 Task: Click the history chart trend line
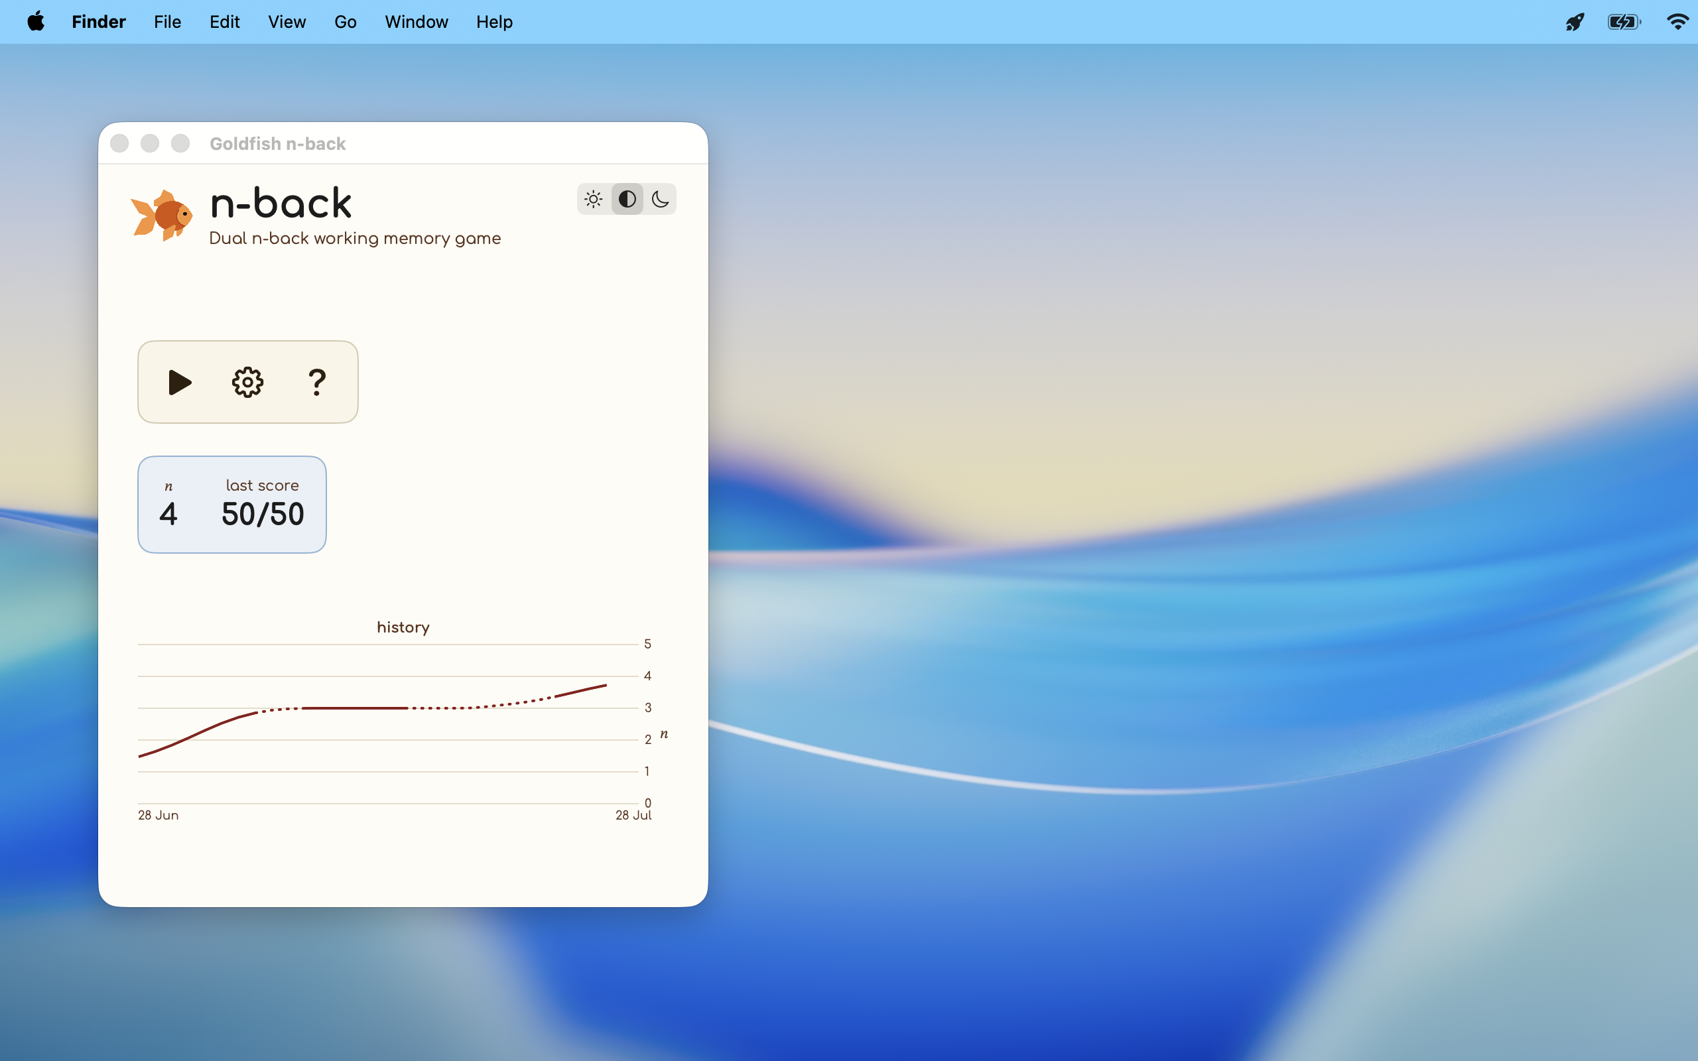pos(355,708)
